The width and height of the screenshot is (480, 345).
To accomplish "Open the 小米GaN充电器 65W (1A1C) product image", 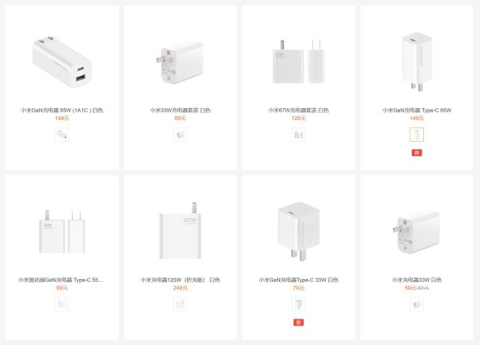I will (x=62, y=62).
